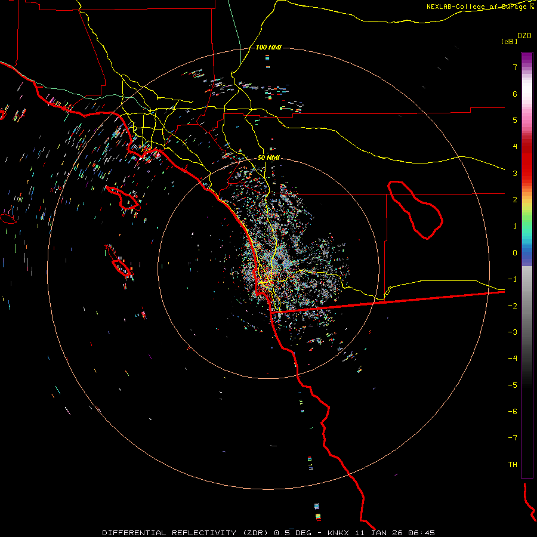Click the 2 dB tick label
Image resolution: width=537 pixels, height=537 pixels.
[x=515, y=200]
